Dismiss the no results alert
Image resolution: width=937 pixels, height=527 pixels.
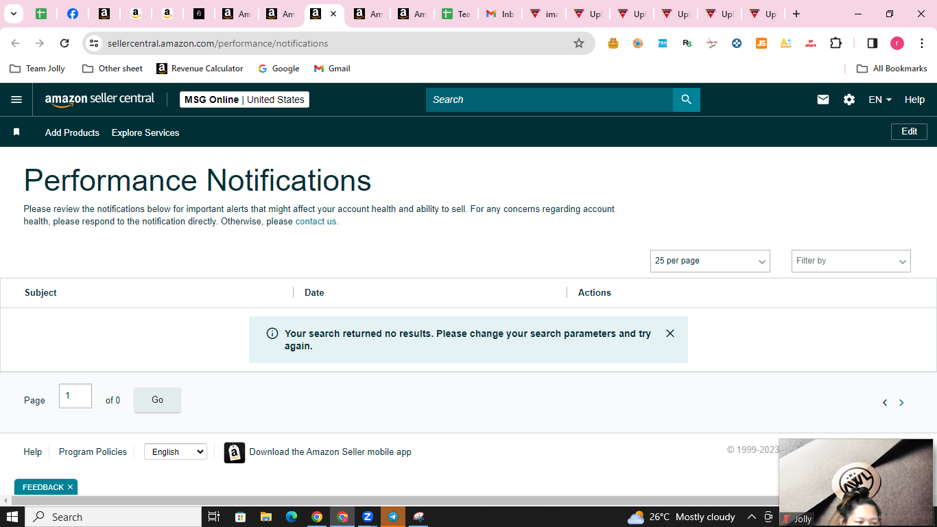pyautogui.click(x=670, y=333)
